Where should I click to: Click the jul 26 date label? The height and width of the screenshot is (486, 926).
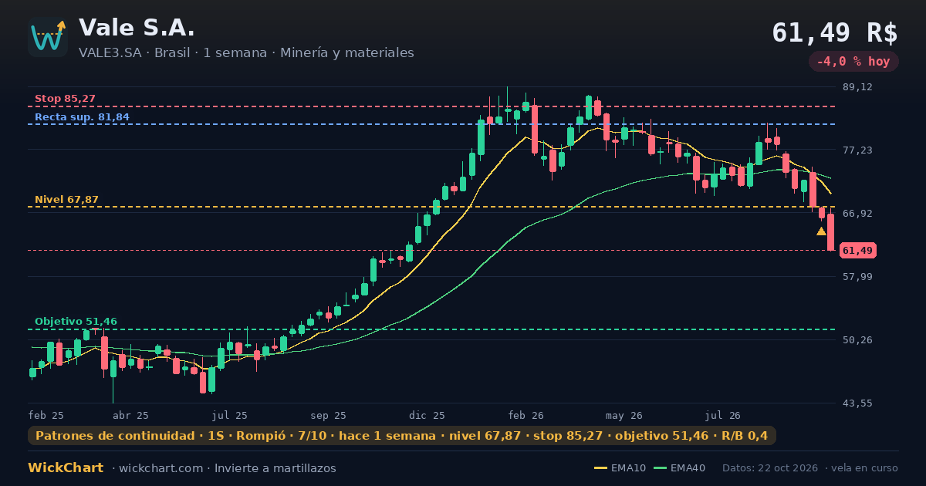[x=723, y=415]
